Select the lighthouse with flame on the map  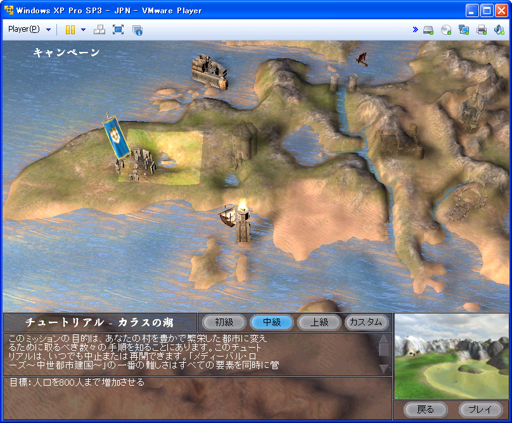pos(243,220)
